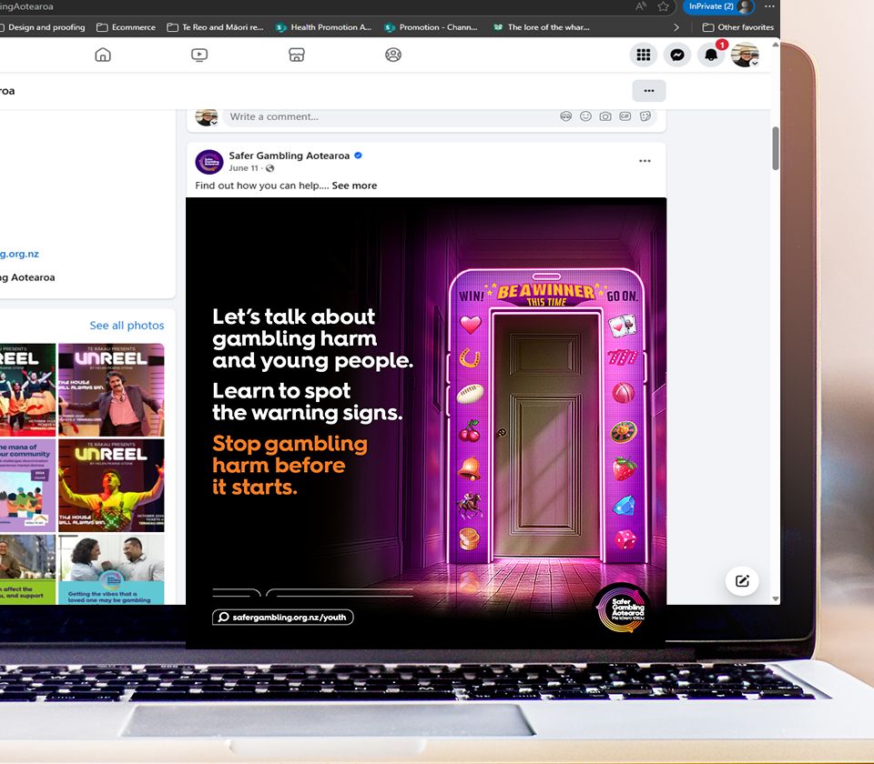Image resolution: width=874 pixels, height=764 pixels.
Task: Open the InPrivate (2) profile button
Action: click(x=719, y=6)
